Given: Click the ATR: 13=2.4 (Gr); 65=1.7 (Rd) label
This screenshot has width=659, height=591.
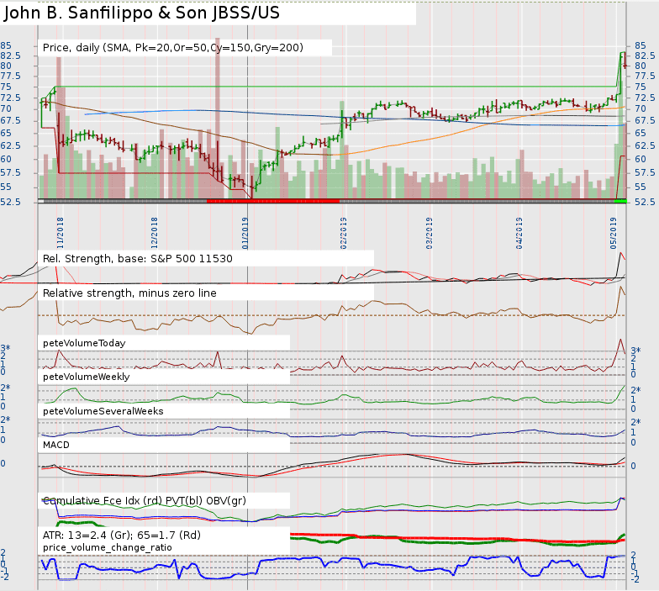Looking at the screenshot, I should 121,535.
